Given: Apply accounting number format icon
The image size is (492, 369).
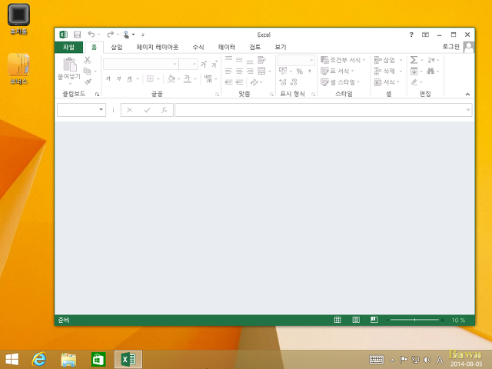Looking at the screenshot, I should tap(283, 71).
